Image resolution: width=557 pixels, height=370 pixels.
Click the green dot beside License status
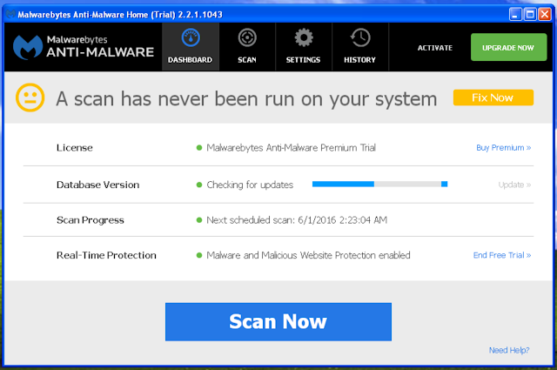[x=199, y=147]
